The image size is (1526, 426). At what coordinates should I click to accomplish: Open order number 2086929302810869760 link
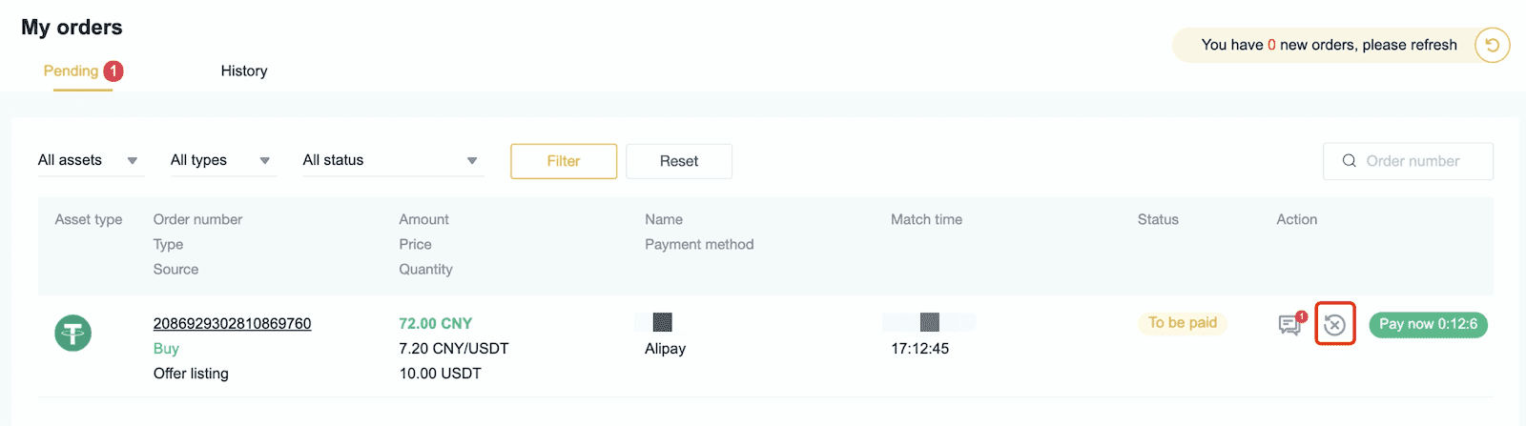click(232, 323)
